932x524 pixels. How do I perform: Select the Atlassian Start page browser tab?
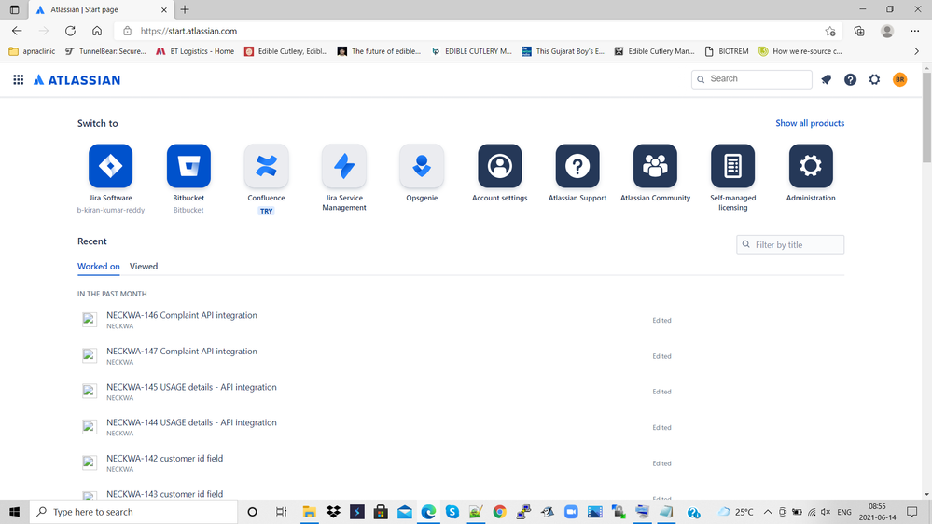coord(101,9)
